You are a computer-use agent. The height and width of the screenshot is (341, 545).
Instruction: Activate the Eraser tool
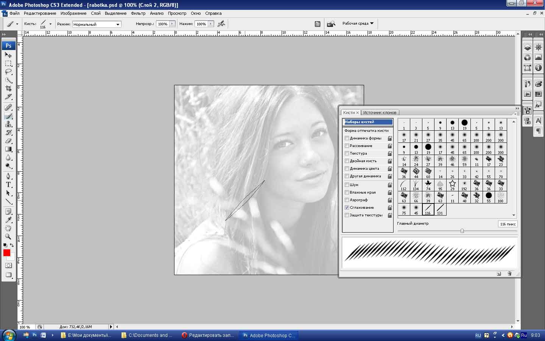[x=8, y=141]
